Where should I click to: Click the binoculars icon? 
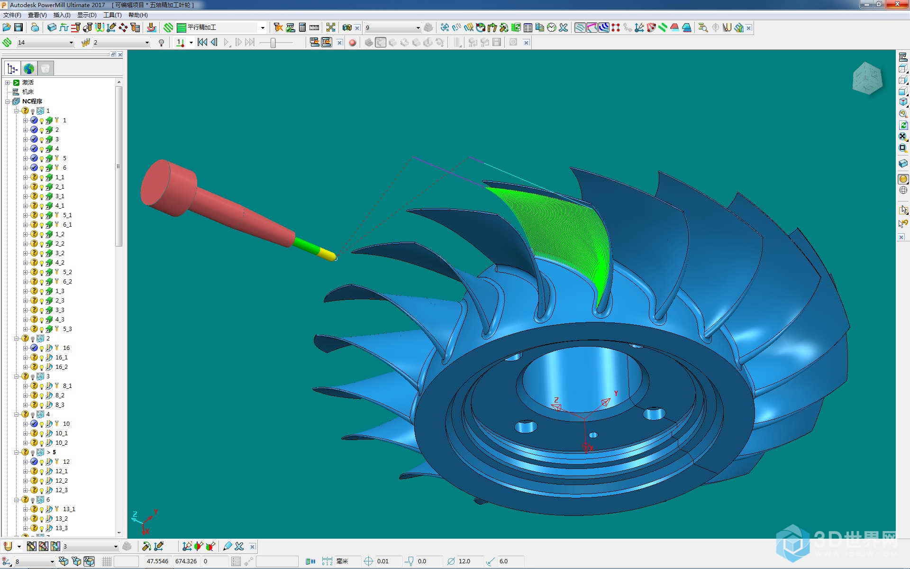[347, 28]
